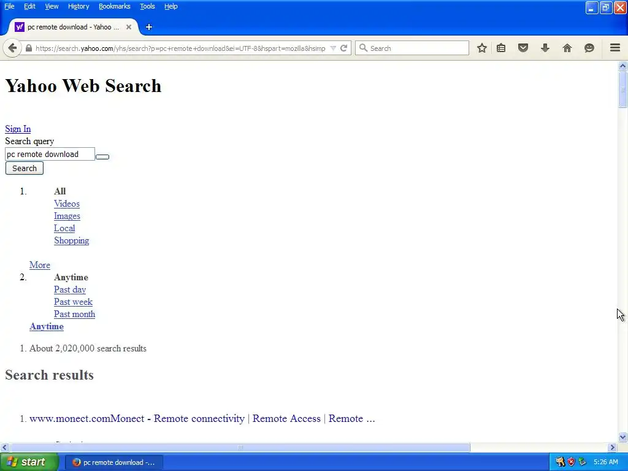
Task: Open the Help menu
Action: [x=171, y=6]
